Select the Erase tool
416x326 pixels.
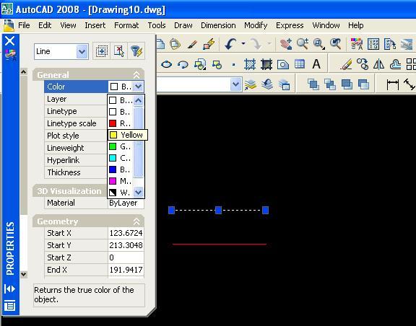pos(346,64)
